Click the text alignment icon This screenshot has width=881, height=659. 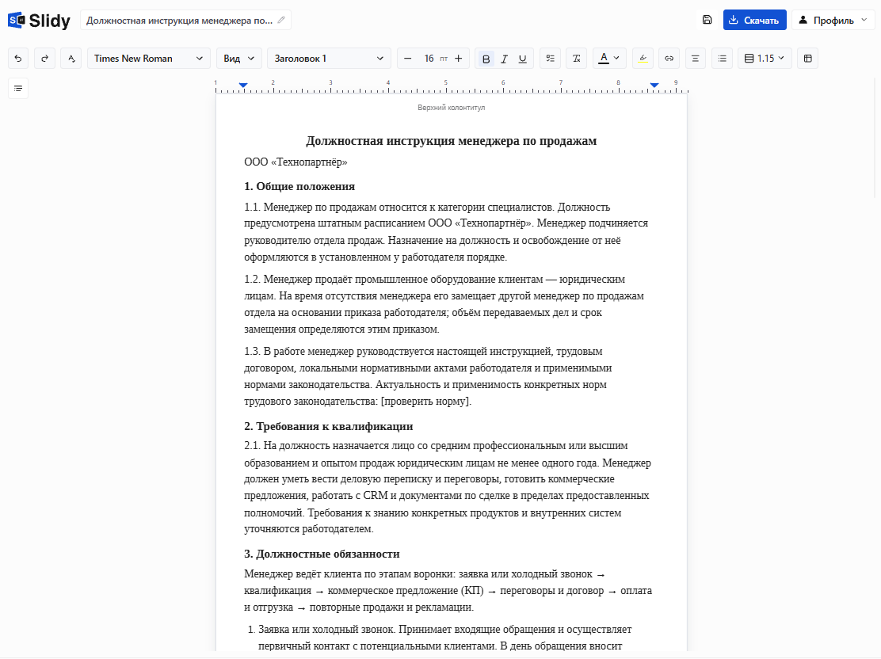[695, 59]
